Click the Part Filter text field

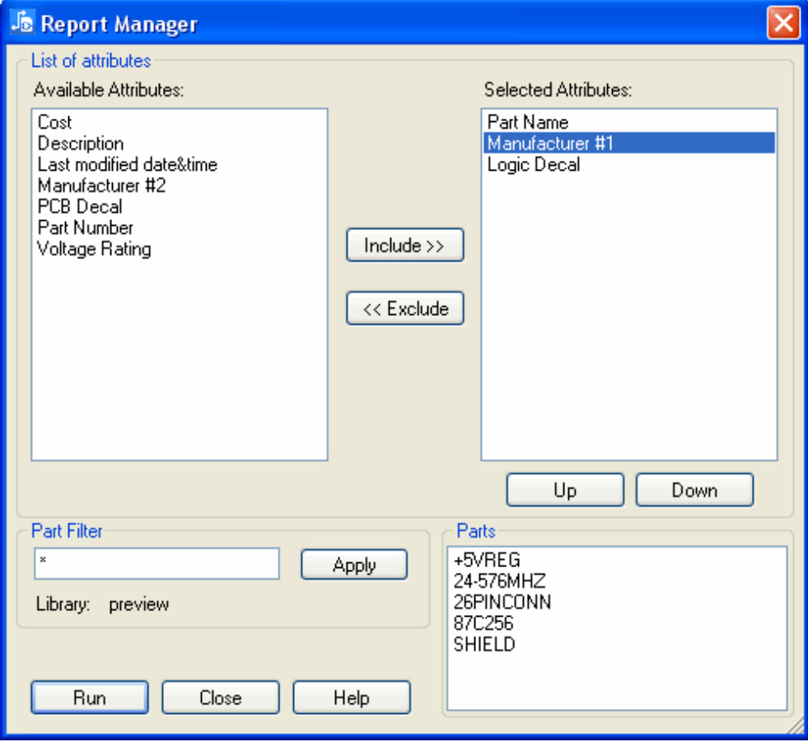(x=156, y=565)
